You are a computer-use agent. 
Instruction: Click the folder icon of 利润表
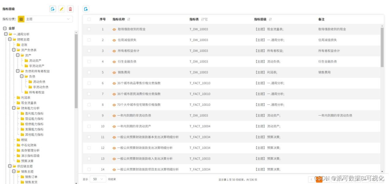point(18,98)
